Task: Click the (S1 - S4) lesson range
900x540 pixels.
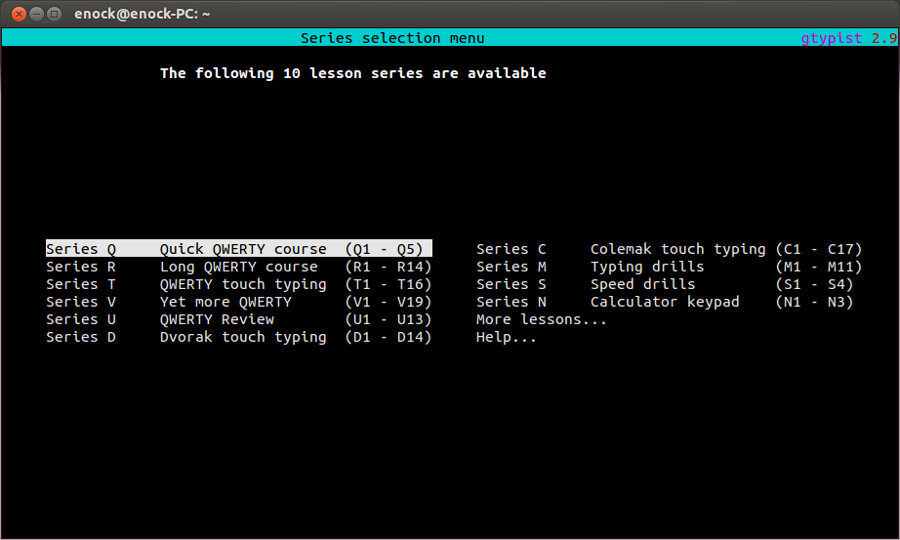Action: (814, 284)
